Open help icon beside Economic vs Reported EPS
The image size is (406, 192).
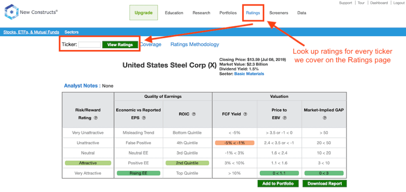pyautogui.click(x=144, y=118)
